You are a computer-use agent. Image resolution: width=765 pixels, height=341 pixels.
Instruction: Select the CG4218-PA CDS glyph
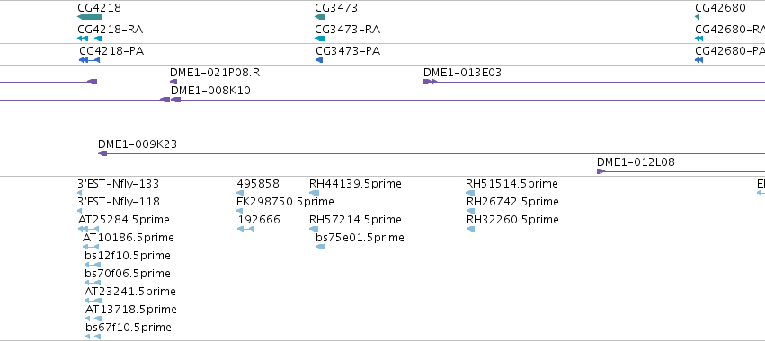coord(89,60)
